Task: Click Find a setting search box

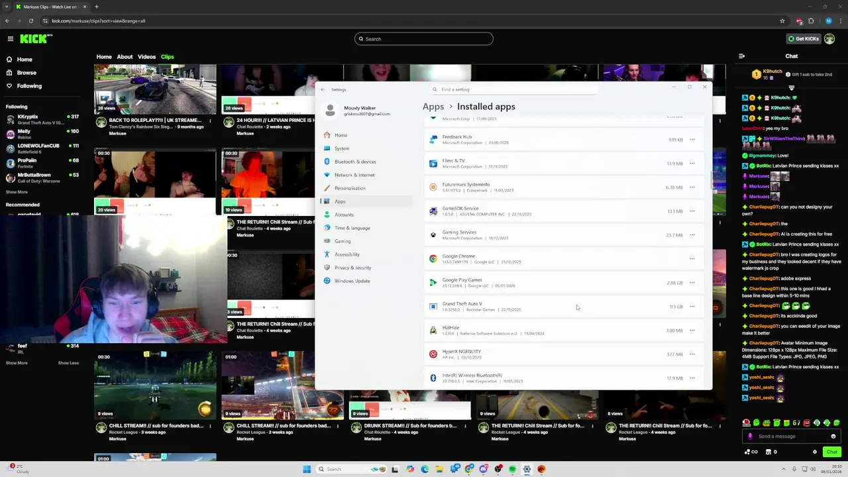Action: 513,89
